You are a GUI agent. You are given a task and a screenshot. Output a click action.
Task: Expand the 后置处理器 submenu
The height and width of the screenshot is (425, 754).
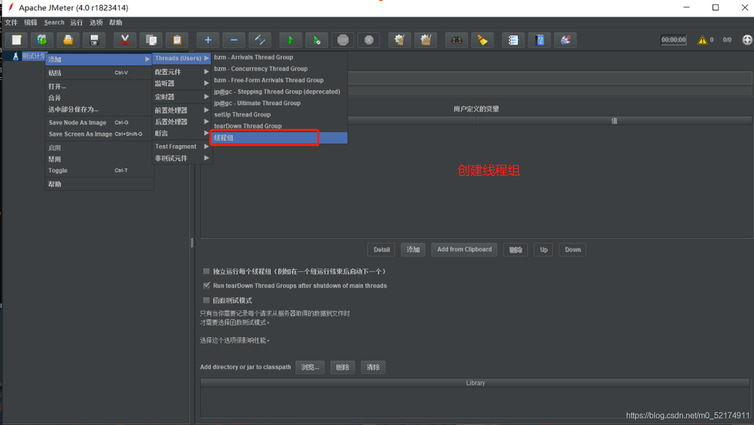(182, 122)
